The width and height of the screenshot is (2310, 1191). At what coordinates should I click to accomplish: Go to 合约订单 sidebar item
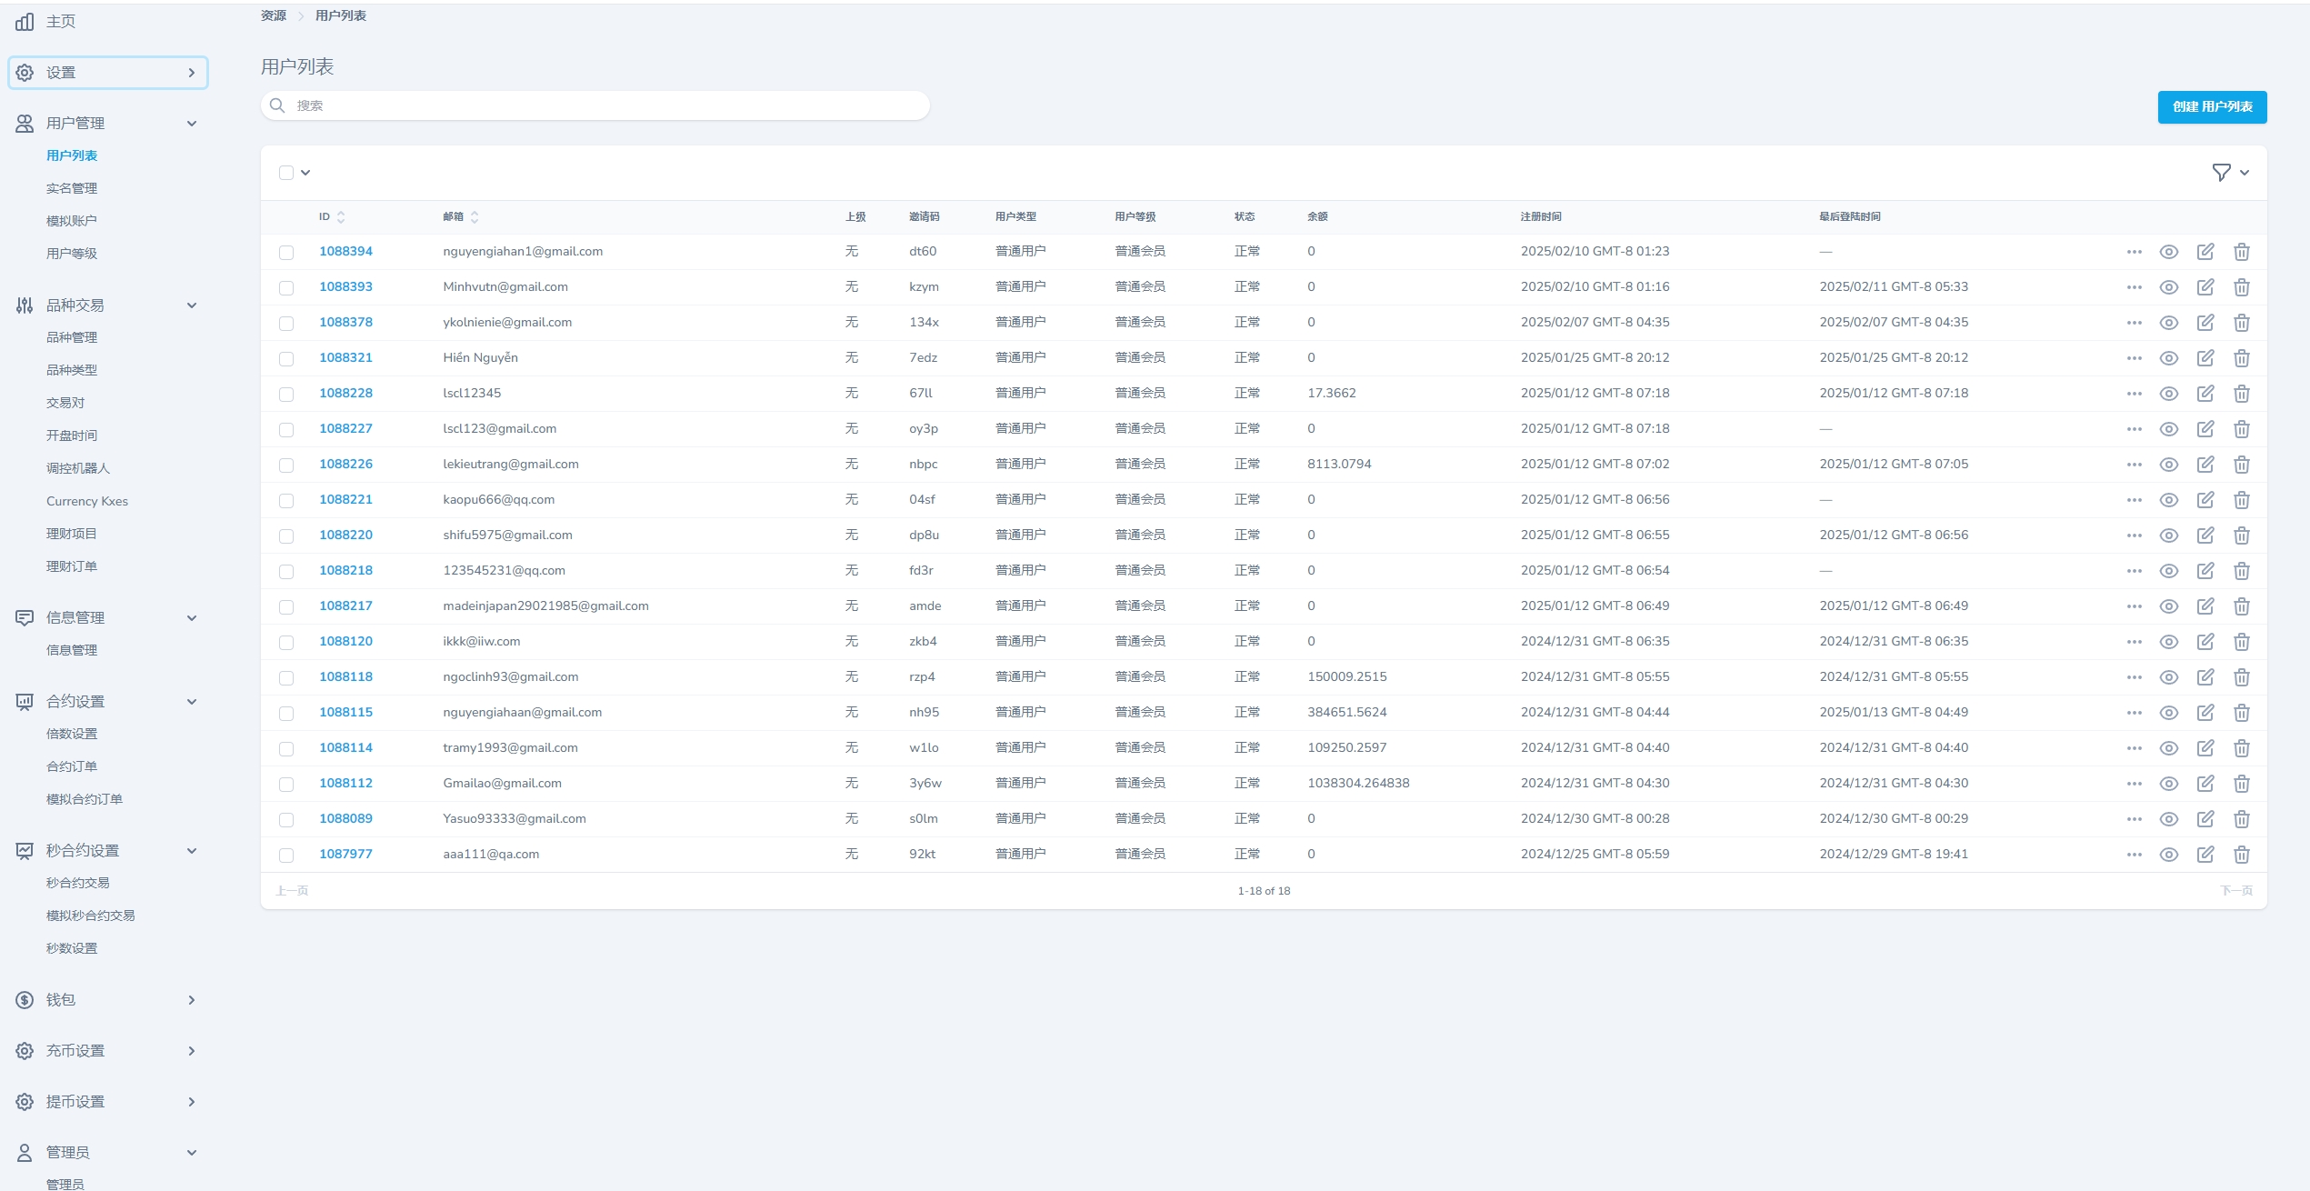tap(72, 766)
